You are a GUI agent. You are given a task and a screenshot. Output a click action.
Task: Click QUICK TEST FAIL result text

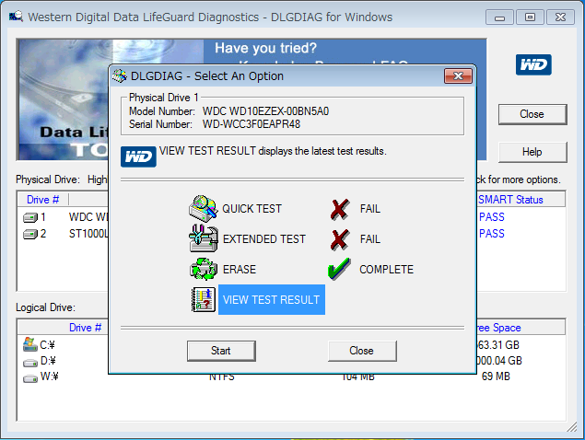point(370,209)
